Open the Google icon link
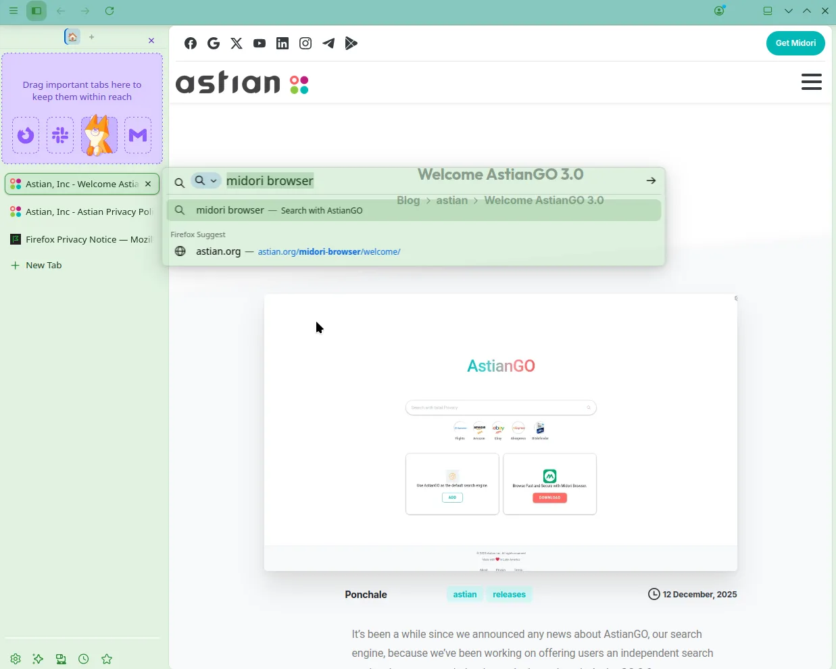Viewport: 836px width, 669px height. pos(214,44)
